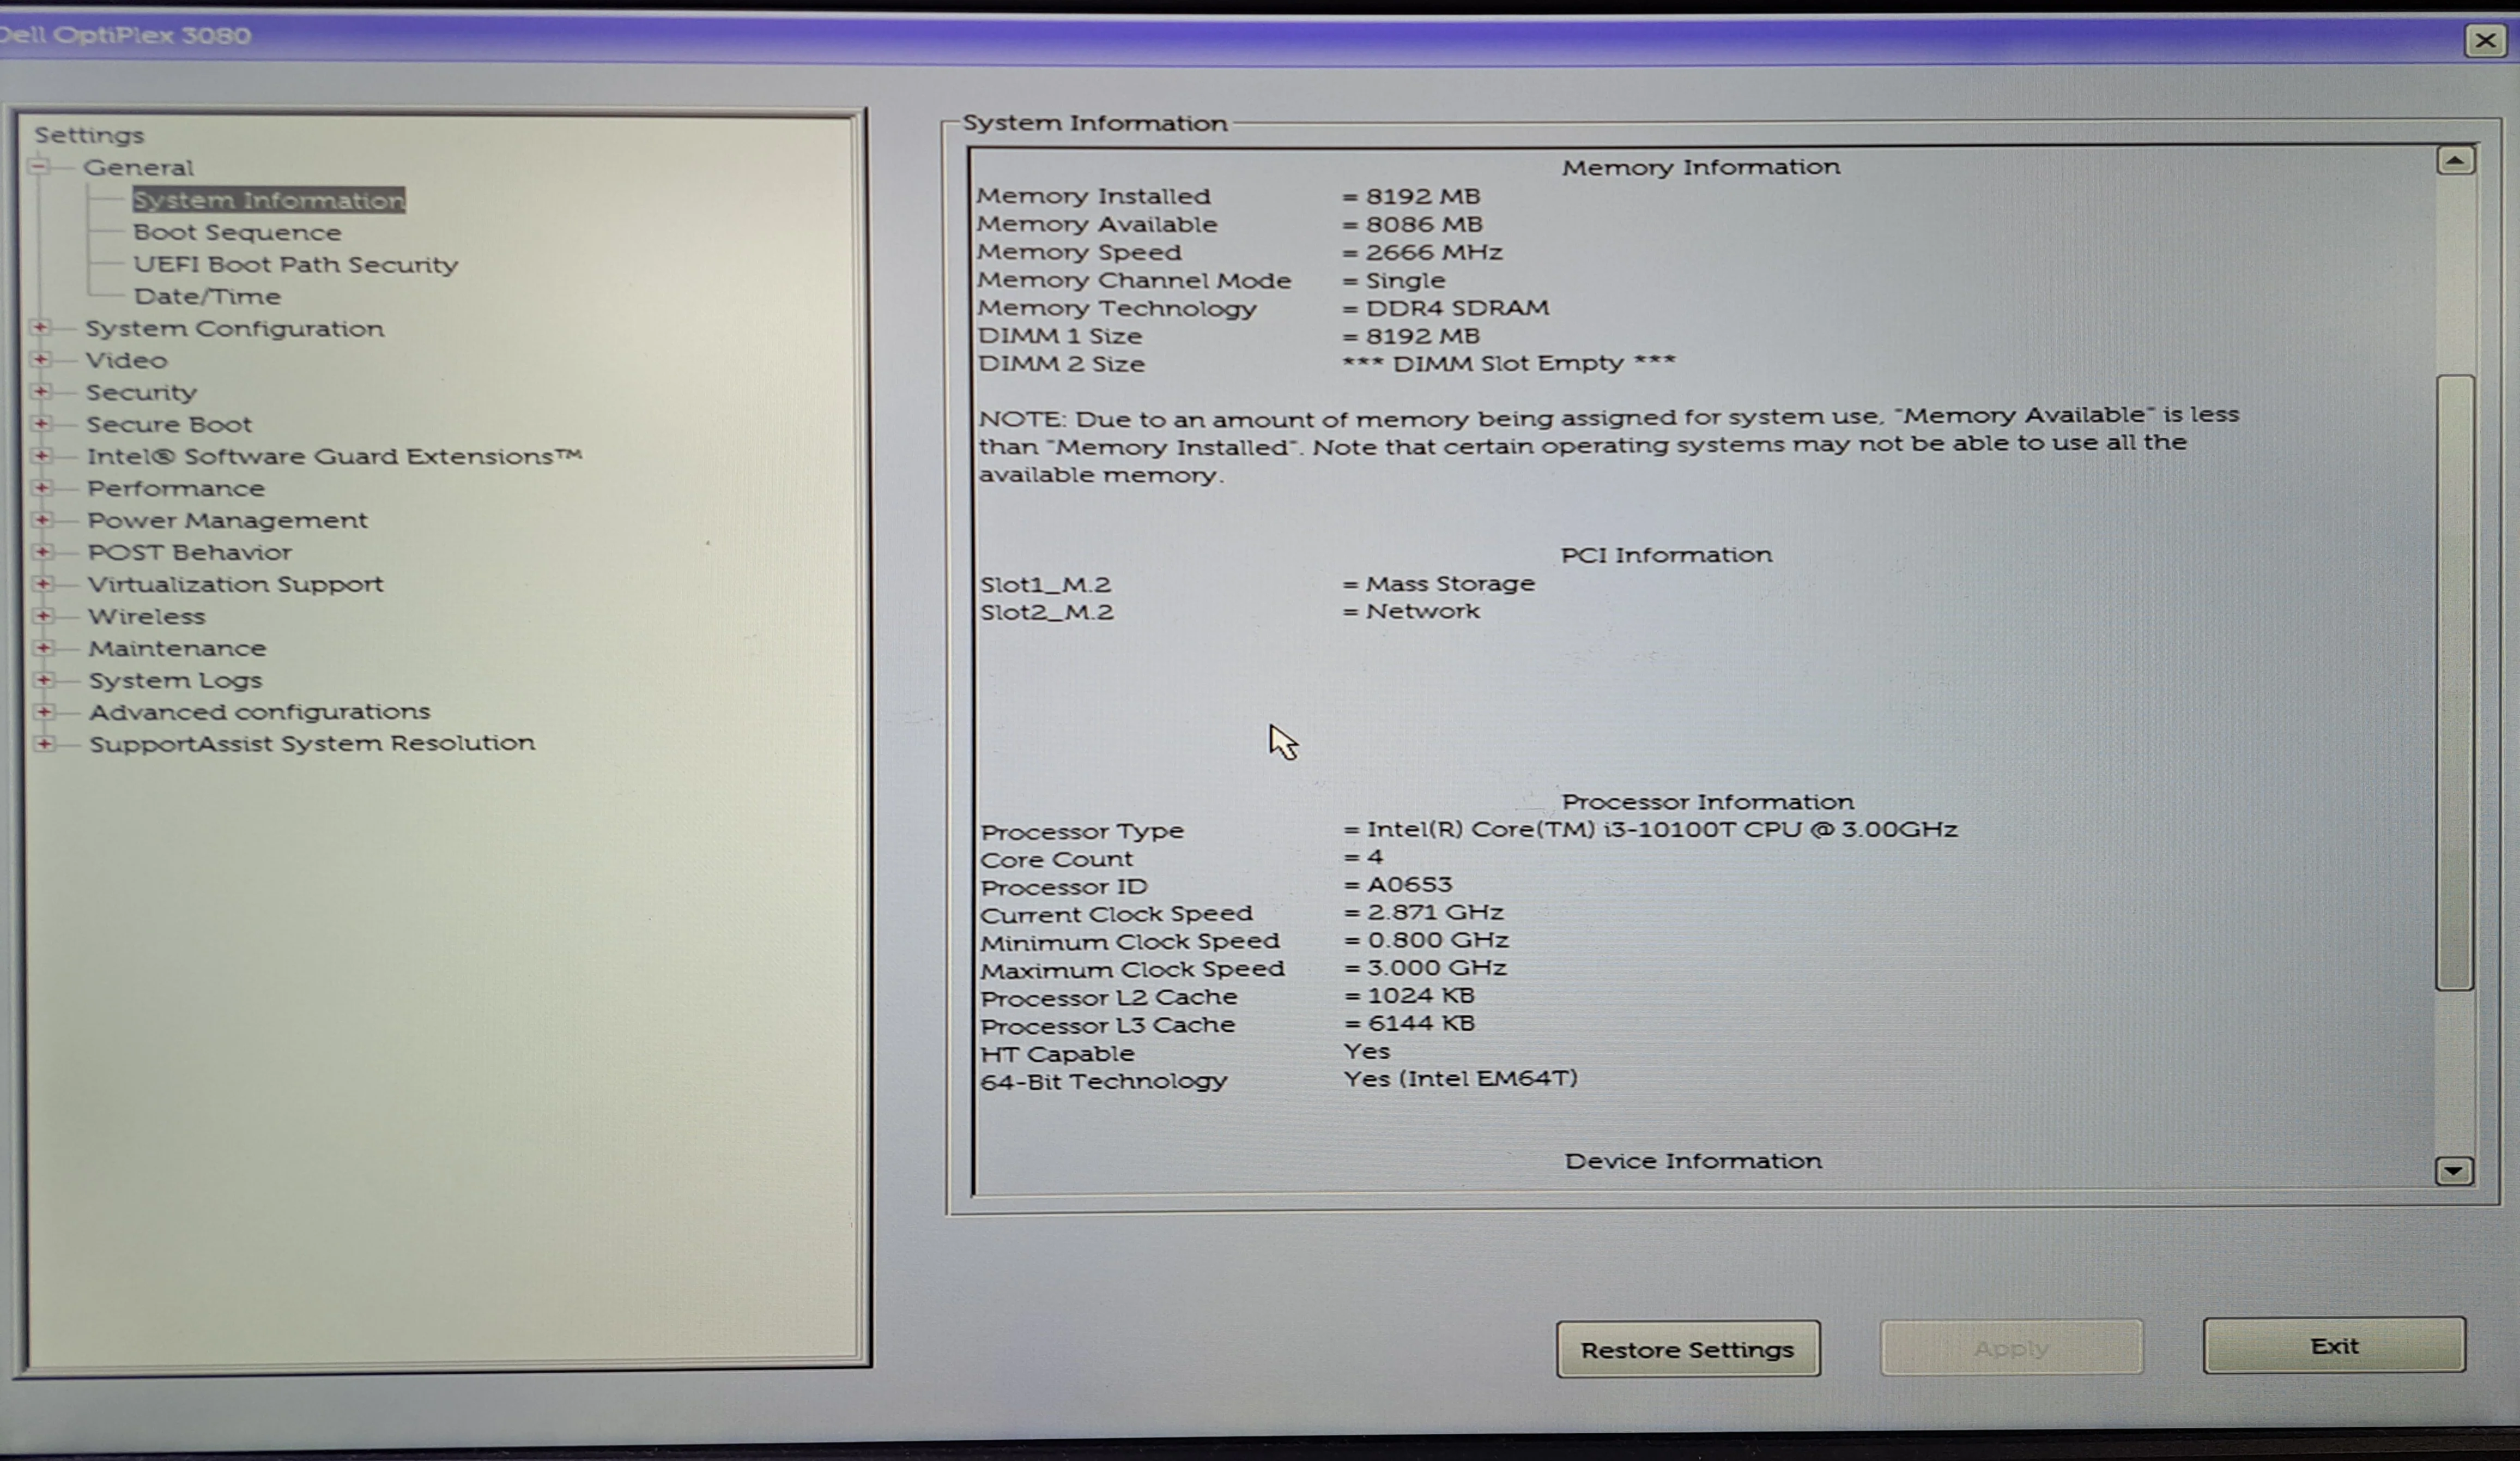The height and width of the screenshot is (1461, 2520).
Task: Click the Current Clock Speed 2.871 GHz
Action: 1436,912
